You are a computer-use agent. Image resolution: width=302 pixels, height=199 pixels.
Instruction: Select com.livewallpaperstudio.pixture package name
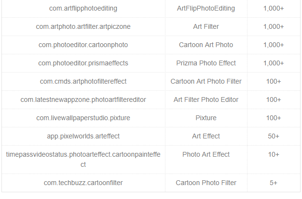pos(83,118)
